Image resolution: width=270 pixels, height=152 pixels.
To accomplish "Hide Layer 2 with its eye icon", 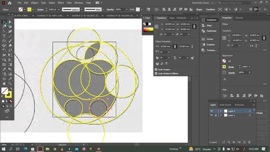I will (x=212, y=111).
